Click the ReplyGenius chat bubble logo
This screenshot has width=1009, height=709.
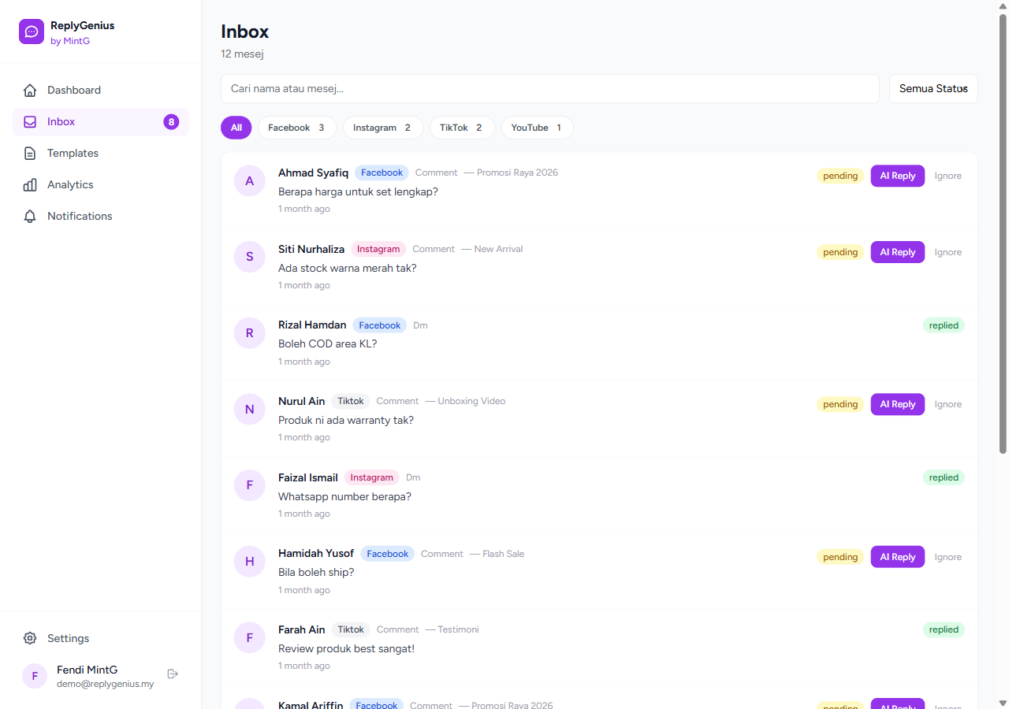pyautogui.click(x=32, y=32)
